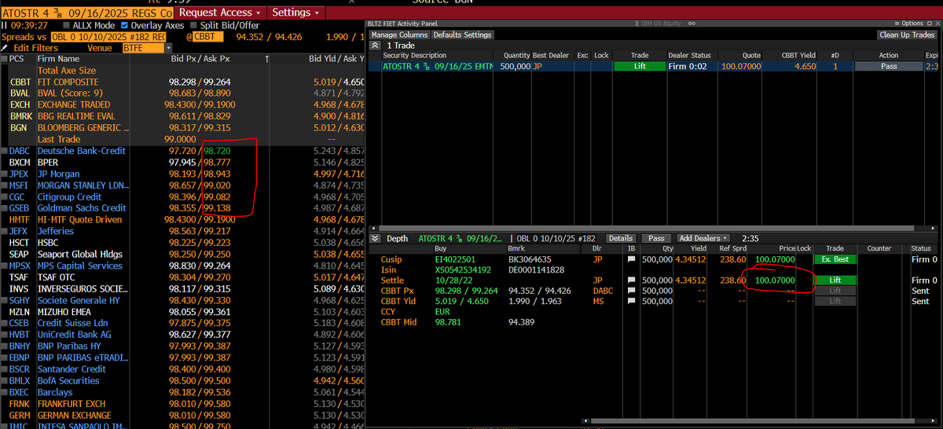
Task: Click the CBBT source field
Action: click(x=208, y=37)
